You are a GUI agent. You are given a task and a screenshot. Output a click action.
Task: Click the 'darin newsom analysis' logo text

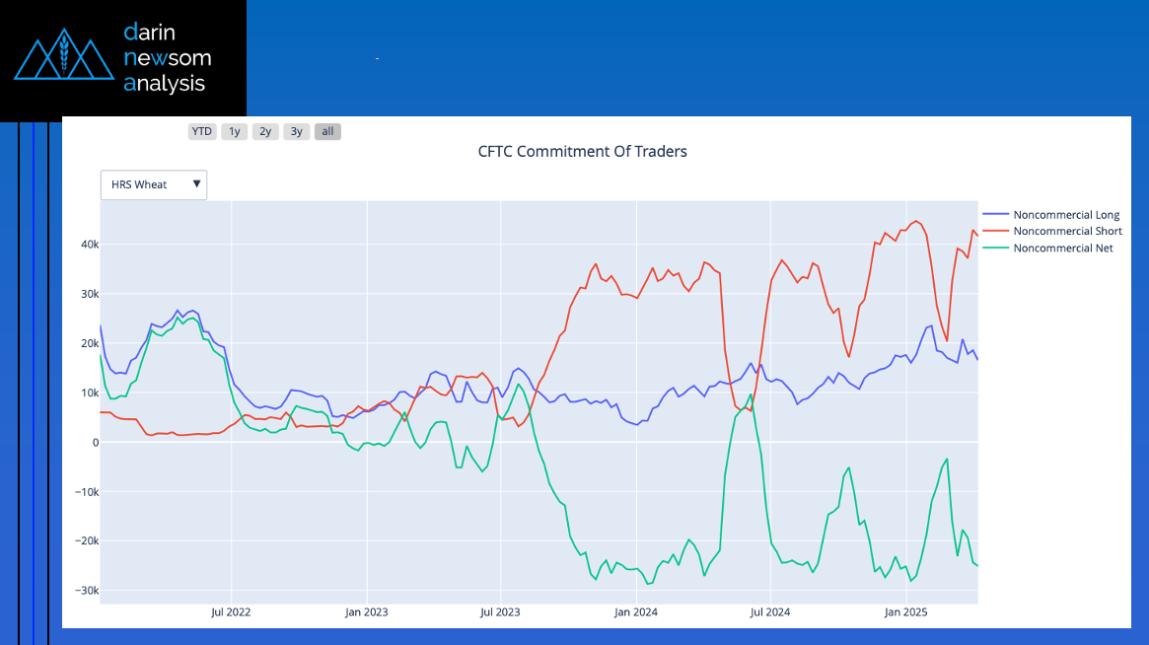click(x=167, y=57)
